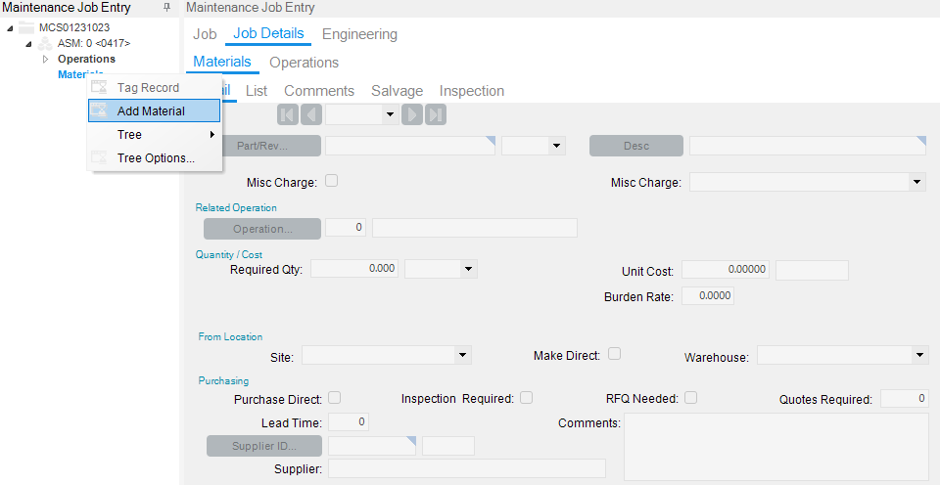
Task: Click the pin icon on the tree panel
Action: 166,8
